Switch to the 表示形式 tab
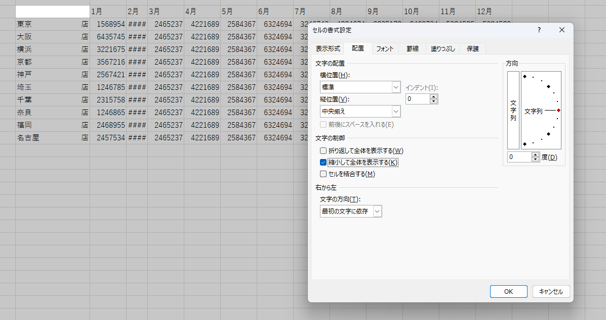606x320 pixels. pyautogui.click(x=328, y=48)
